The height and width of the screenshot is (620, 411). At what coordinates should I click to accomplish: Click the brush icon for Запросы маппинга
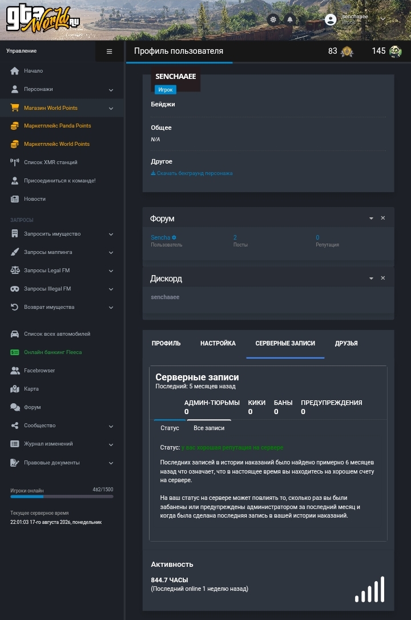coord(15,252)
